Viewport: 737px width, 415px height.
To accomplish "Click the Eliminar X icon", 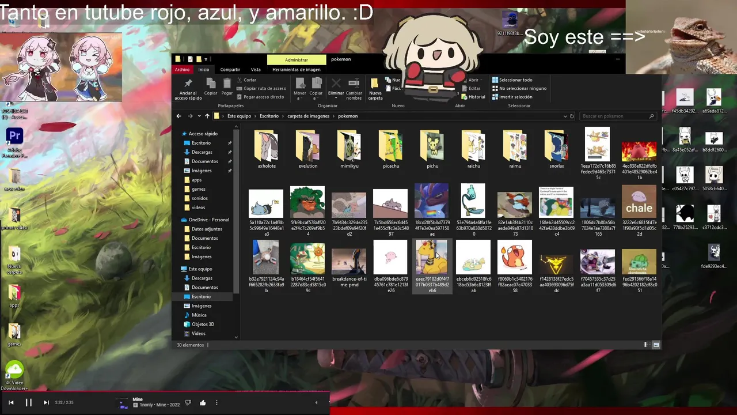I will click(x=336, y=84).
